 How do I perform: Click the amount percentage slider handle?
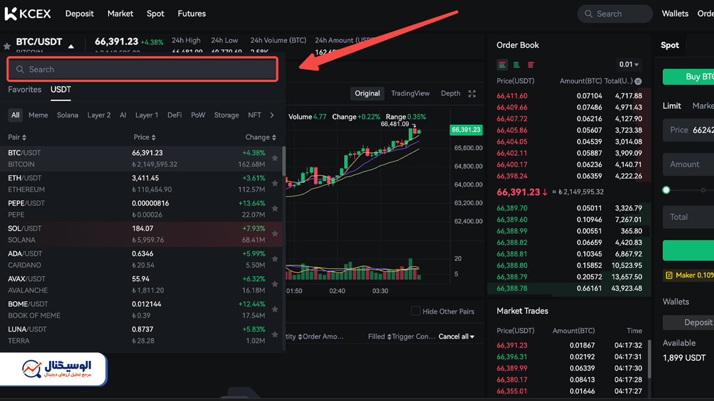[666, 190]
